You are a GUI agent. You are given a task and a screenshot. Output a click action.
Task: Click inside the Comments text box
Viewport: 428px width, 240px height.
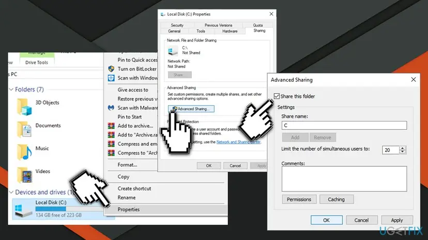tap(344, 179)
